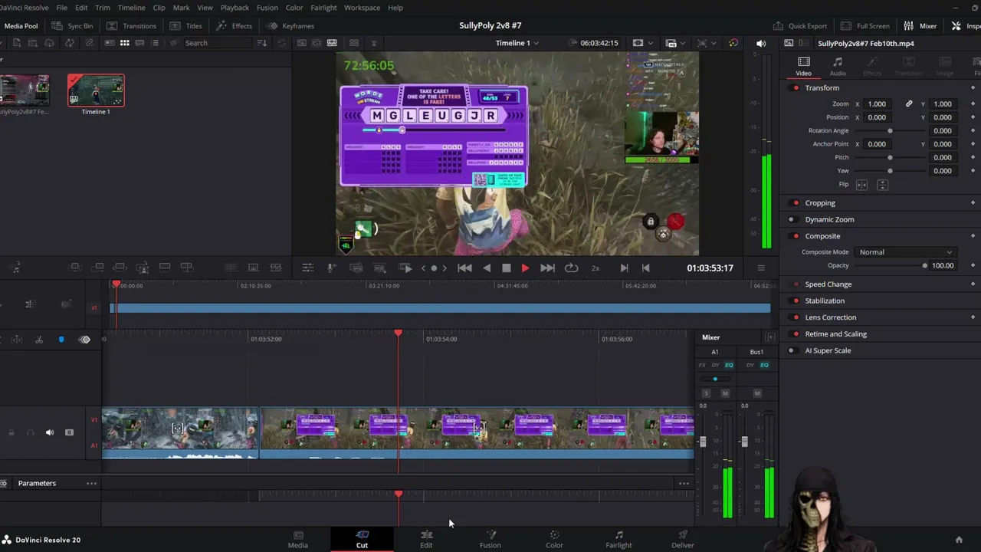Image resolution: width=981 pixels, height=552 pixels.
Task: Click the red Play button
Action: point(525,268)
